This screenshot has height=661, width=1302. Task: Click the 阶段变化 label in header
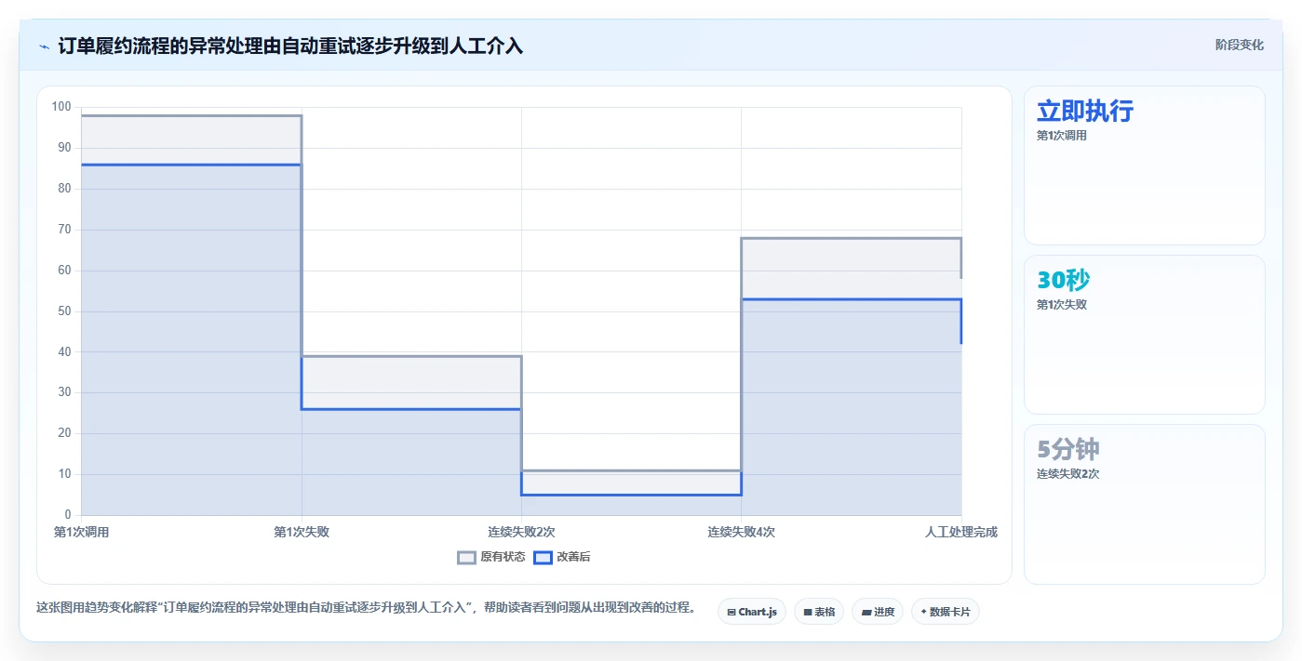[1240, 45]
